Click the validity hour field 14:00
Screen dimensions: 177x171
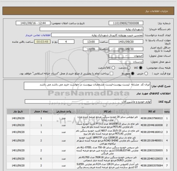[91, 49]
